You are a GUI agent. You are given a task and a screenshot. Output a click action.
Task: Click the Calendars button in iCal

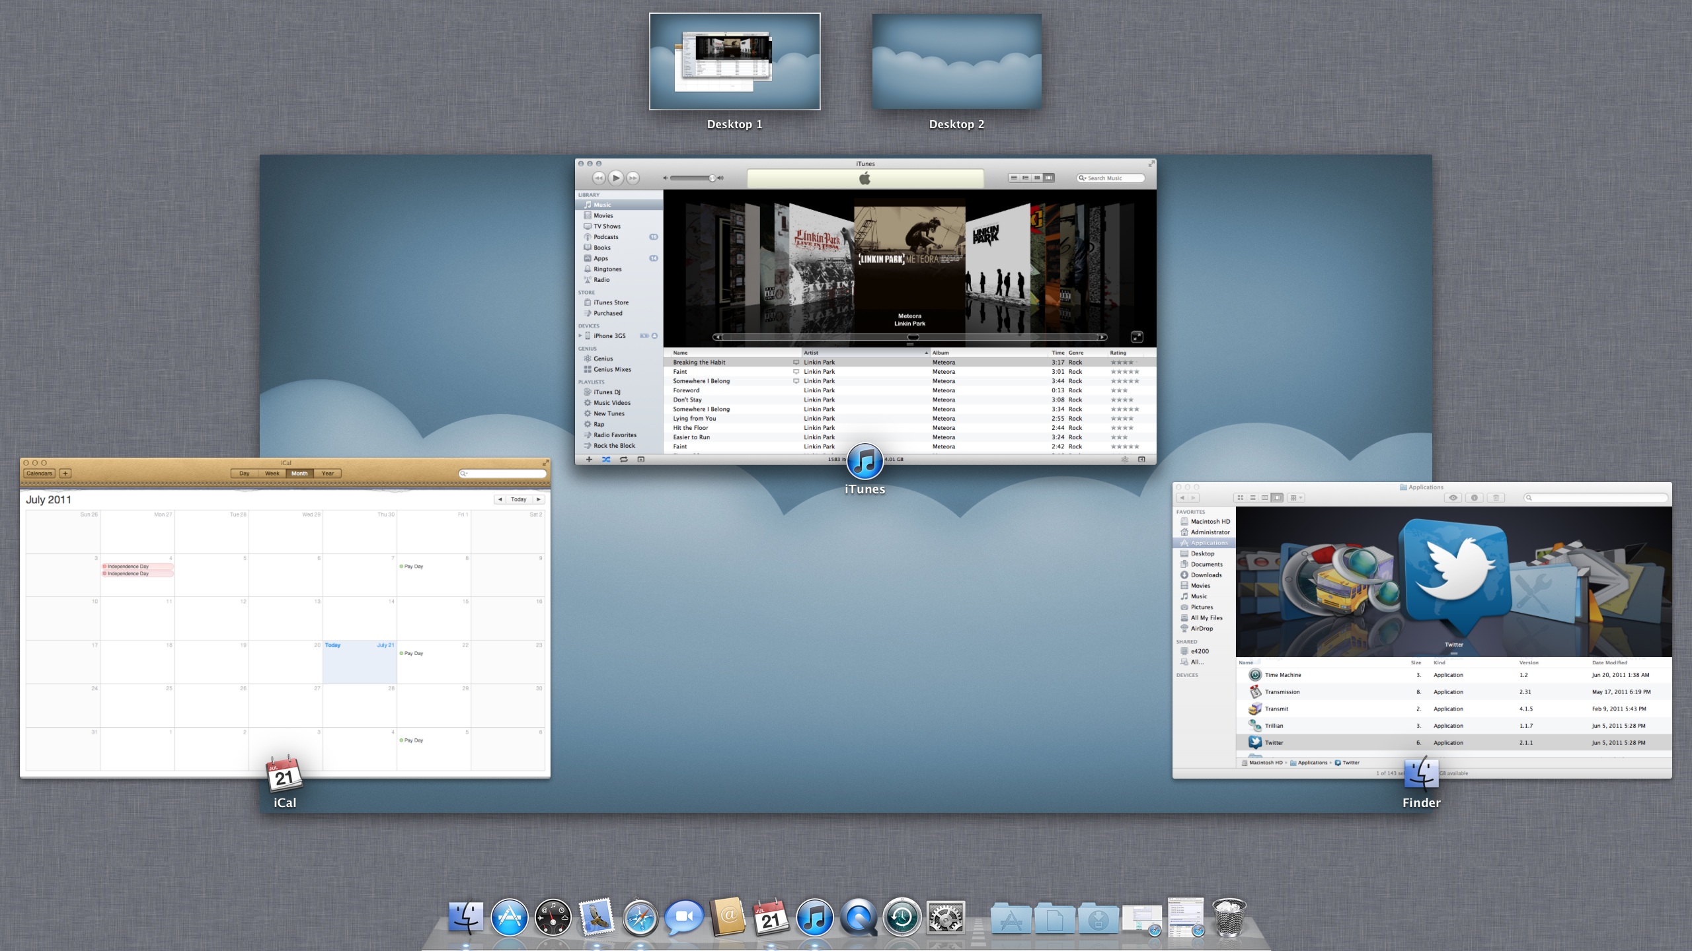[x=39, y=474]
